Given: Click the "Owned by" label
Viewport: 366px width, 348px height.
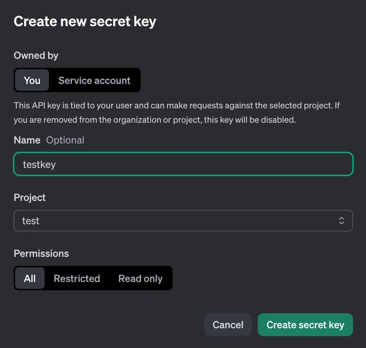Looking at the screenshot, I should coord(36,56).
